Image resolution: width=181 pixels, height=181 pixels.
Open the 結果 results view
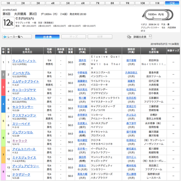(100, 37)
